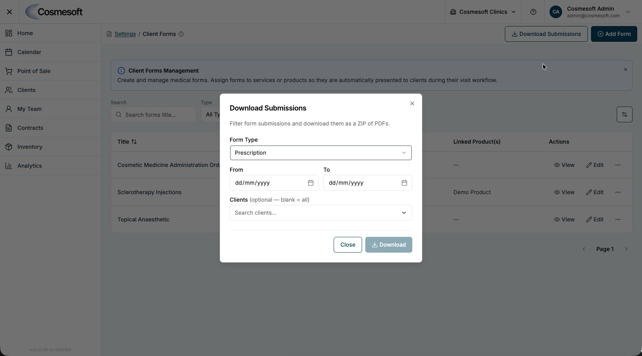Open the Type filter dropdown
This screenshot has height=356, width=642.
[x=211, y=114]
